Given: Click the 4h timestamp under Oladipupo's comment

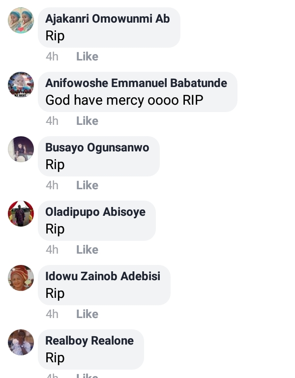Looking at the screenshot, I should click(52, 250).
